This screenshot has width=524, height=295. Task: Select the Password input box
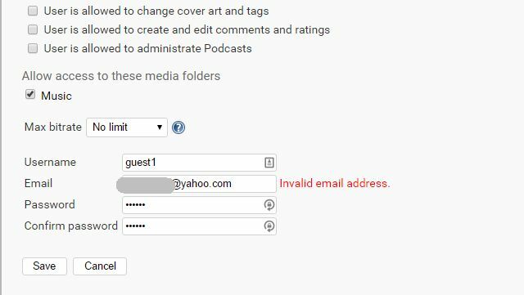coord(199,205)
